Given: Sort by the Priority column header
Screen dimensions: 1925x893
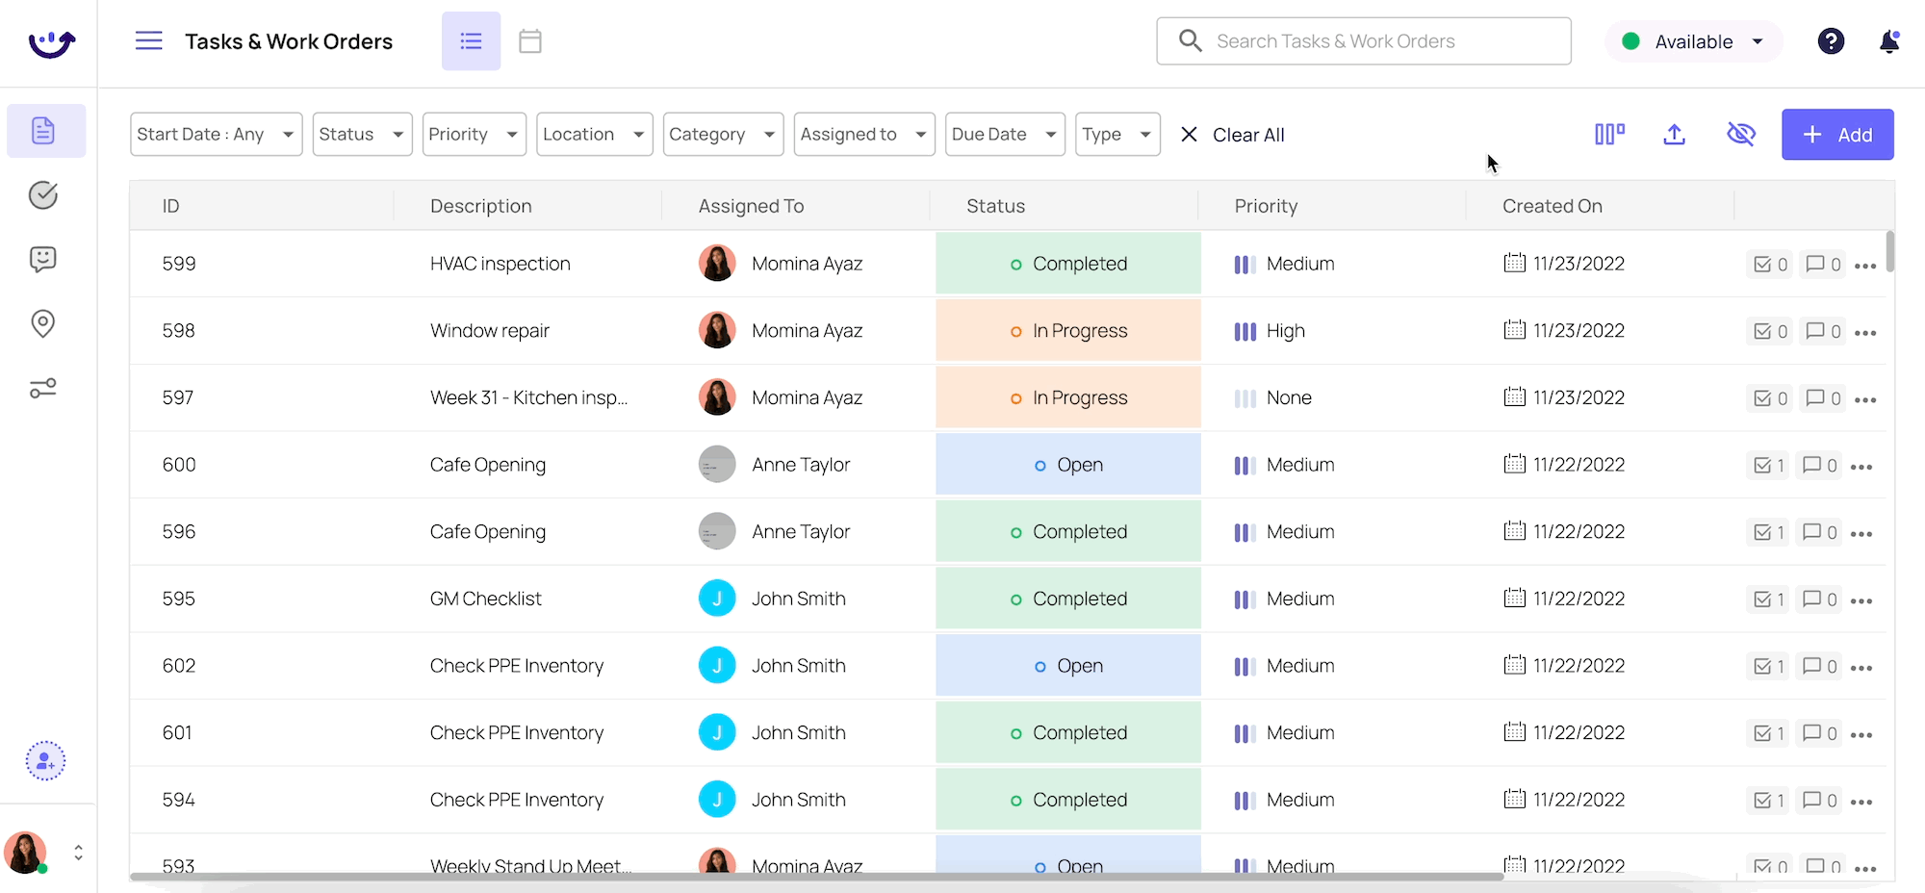Looking at the screenshot, I should 1266,206.
